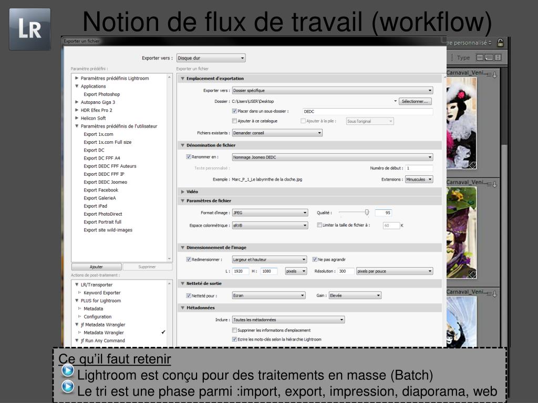The height and width of the screenshot is (403, 538).
Task: Select 'Export iPad' preset
Action: pyautogui.click(x=96, y=206)
